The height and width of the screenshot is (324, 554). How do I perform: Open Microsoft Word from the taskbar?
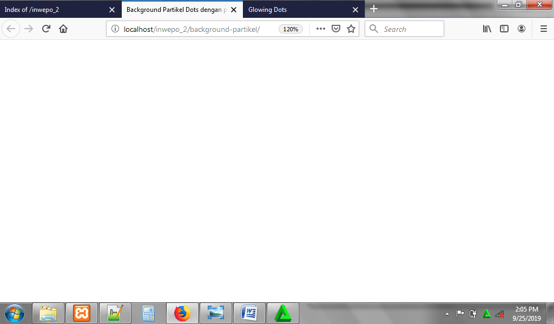tap(249, 313)
